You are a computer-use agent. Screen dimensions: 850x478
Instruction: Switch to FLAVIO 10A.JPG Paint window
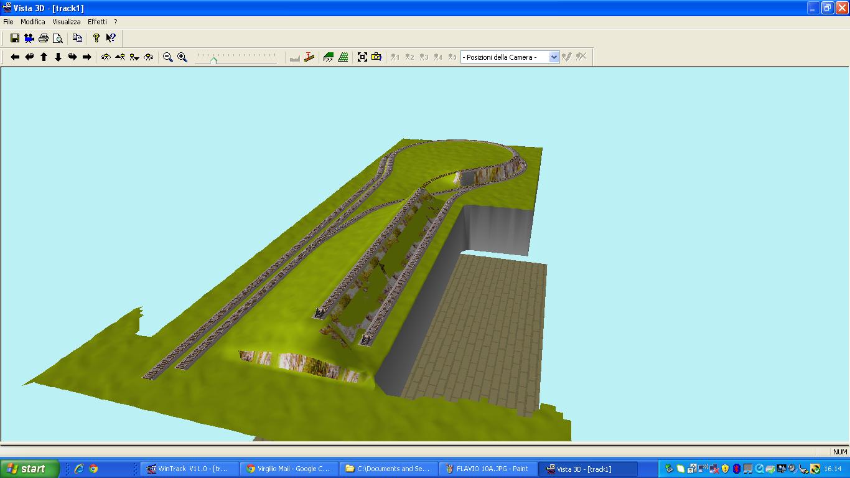488,469
